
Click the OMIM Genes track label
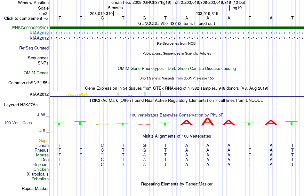tap(36, 73)
